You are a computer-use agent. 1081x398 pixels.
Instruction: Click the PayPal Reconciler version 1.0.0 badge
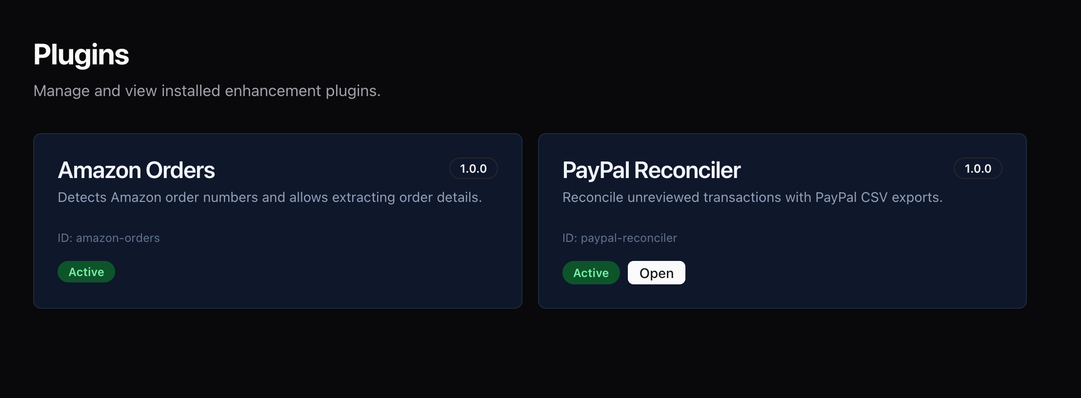point(978,169)
